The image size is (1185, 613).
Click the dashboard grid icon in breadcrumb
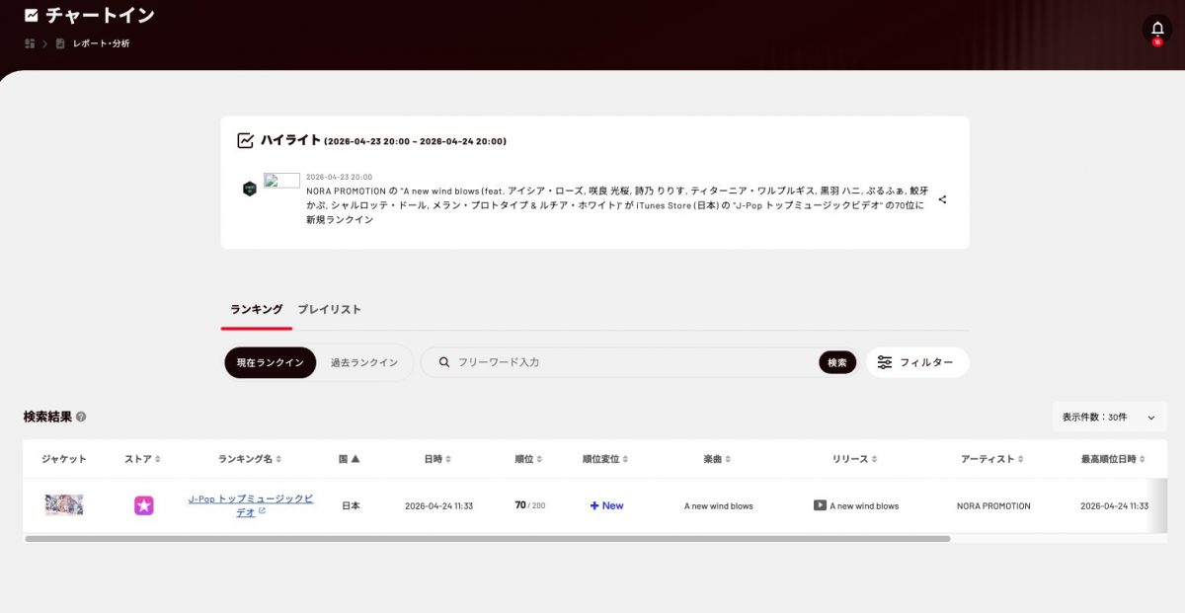coord(30,43)
